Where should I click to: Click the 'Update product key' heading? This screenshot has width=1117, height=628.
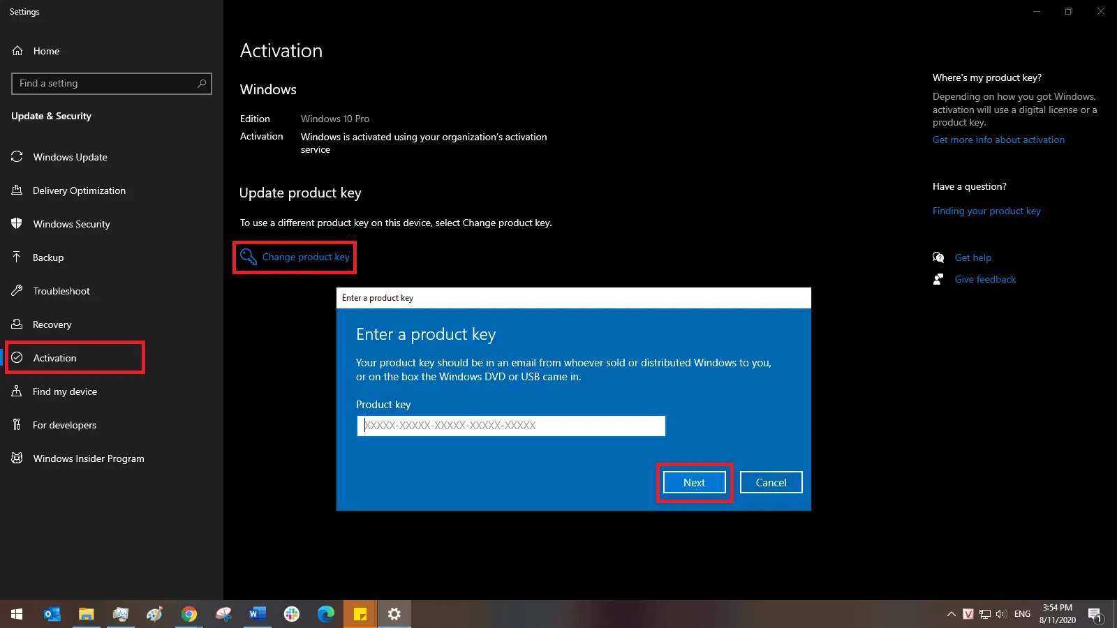coord(300,193)
